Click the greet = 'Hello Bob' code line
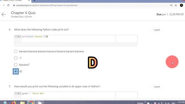 [x=33, y=93]
